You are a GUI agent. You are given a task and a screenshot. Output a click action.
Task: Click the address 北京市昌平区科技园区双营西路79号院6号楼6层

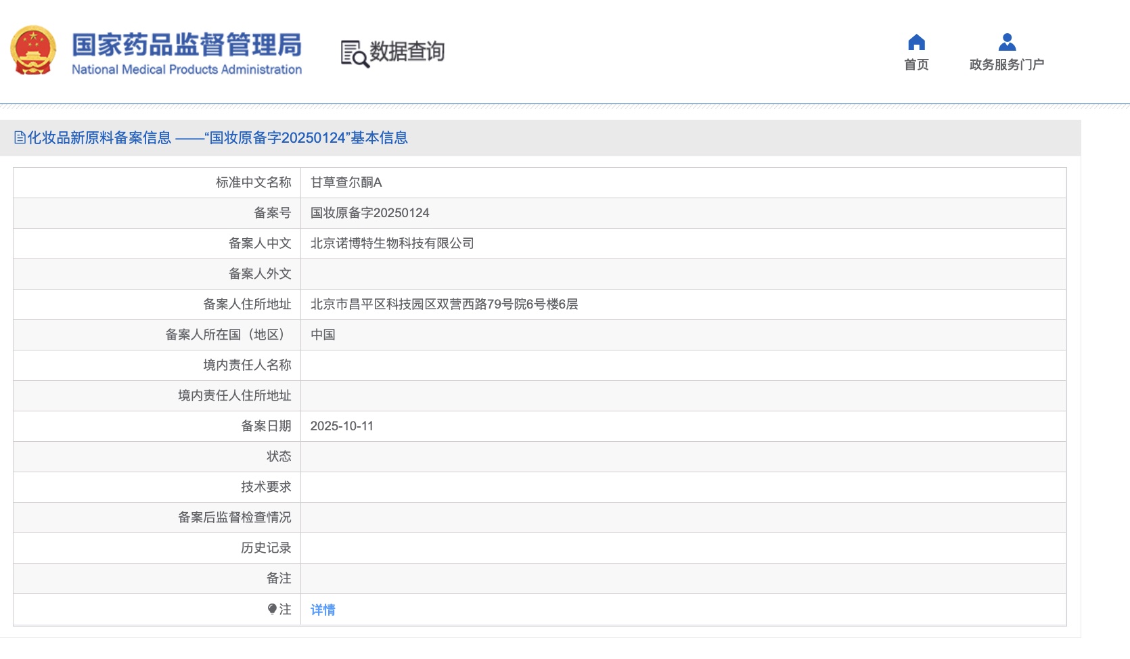click(445, 304)
